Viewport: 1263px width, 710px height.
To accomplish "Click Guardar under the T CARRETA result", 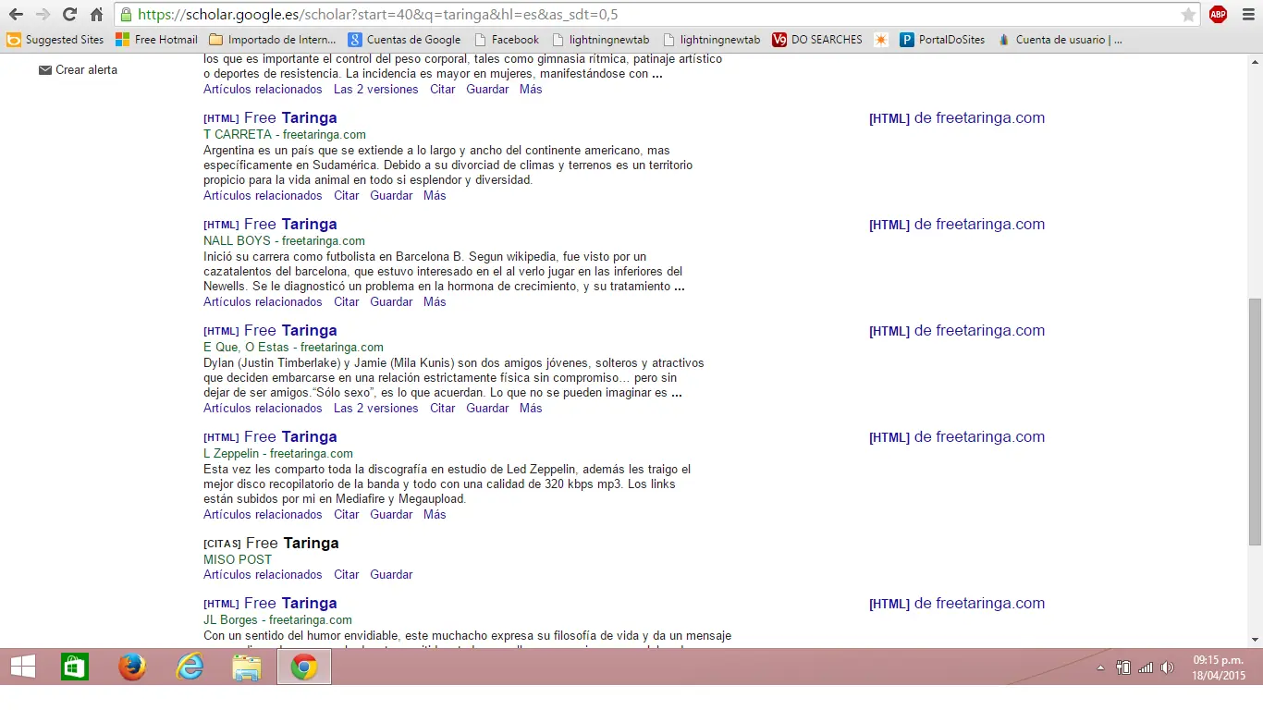I will 391,195.
